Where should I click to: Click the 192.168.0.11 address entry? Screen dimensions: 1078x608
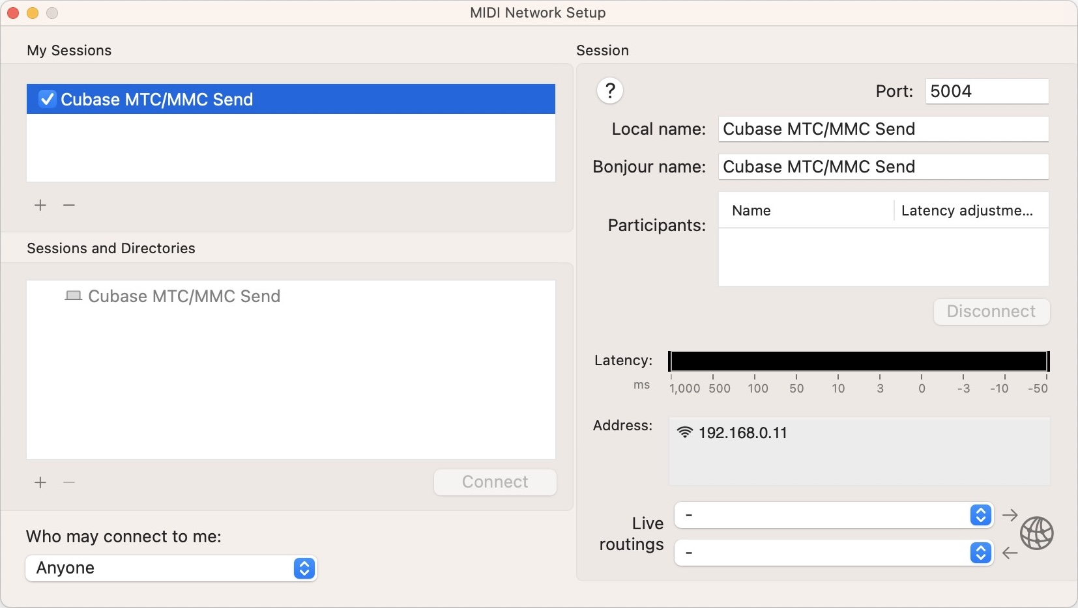[742, 433]
